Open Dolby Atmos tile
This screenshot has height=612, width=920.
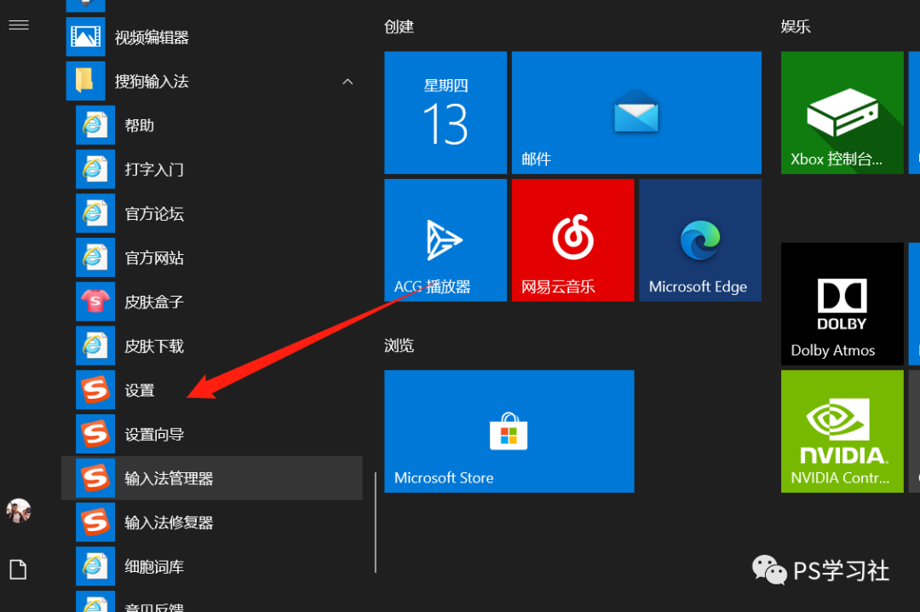842,303
